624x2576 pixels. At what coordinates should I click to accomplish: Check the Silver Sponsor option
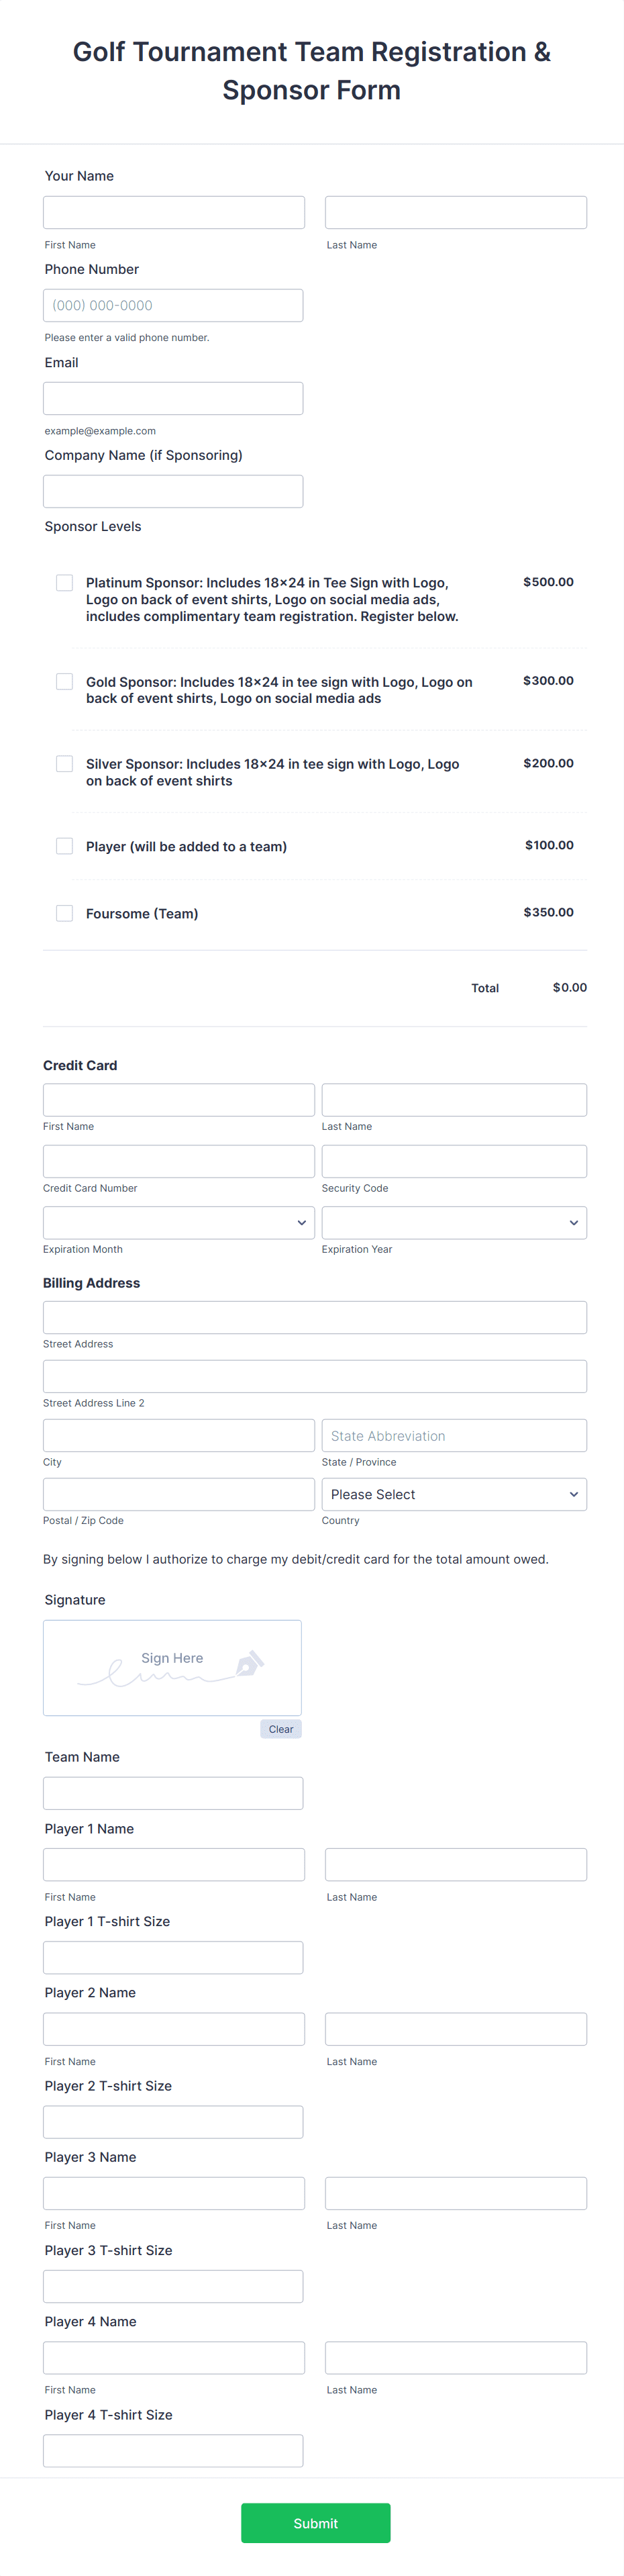(64, 763)
